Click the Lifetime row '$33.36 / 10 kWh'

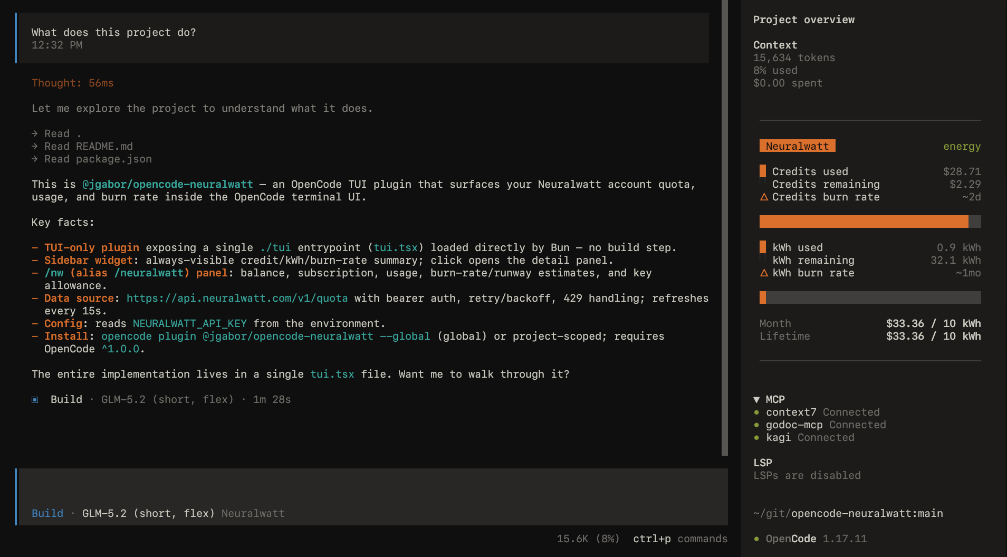933,336
